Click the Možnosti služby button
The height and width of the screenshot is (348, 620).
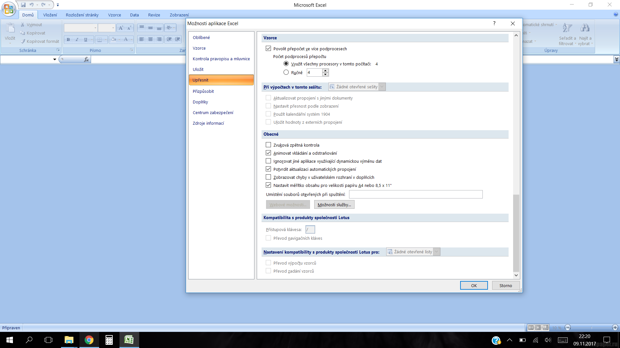click(x=334, y=205)
